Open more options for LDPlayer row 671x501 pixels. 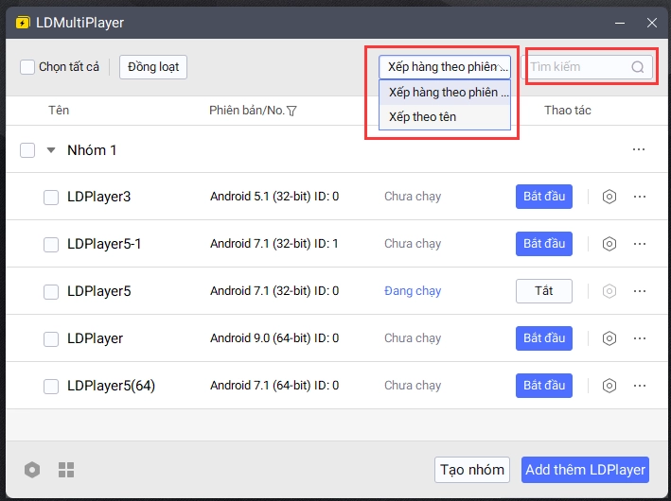click(x=640, y=338)
